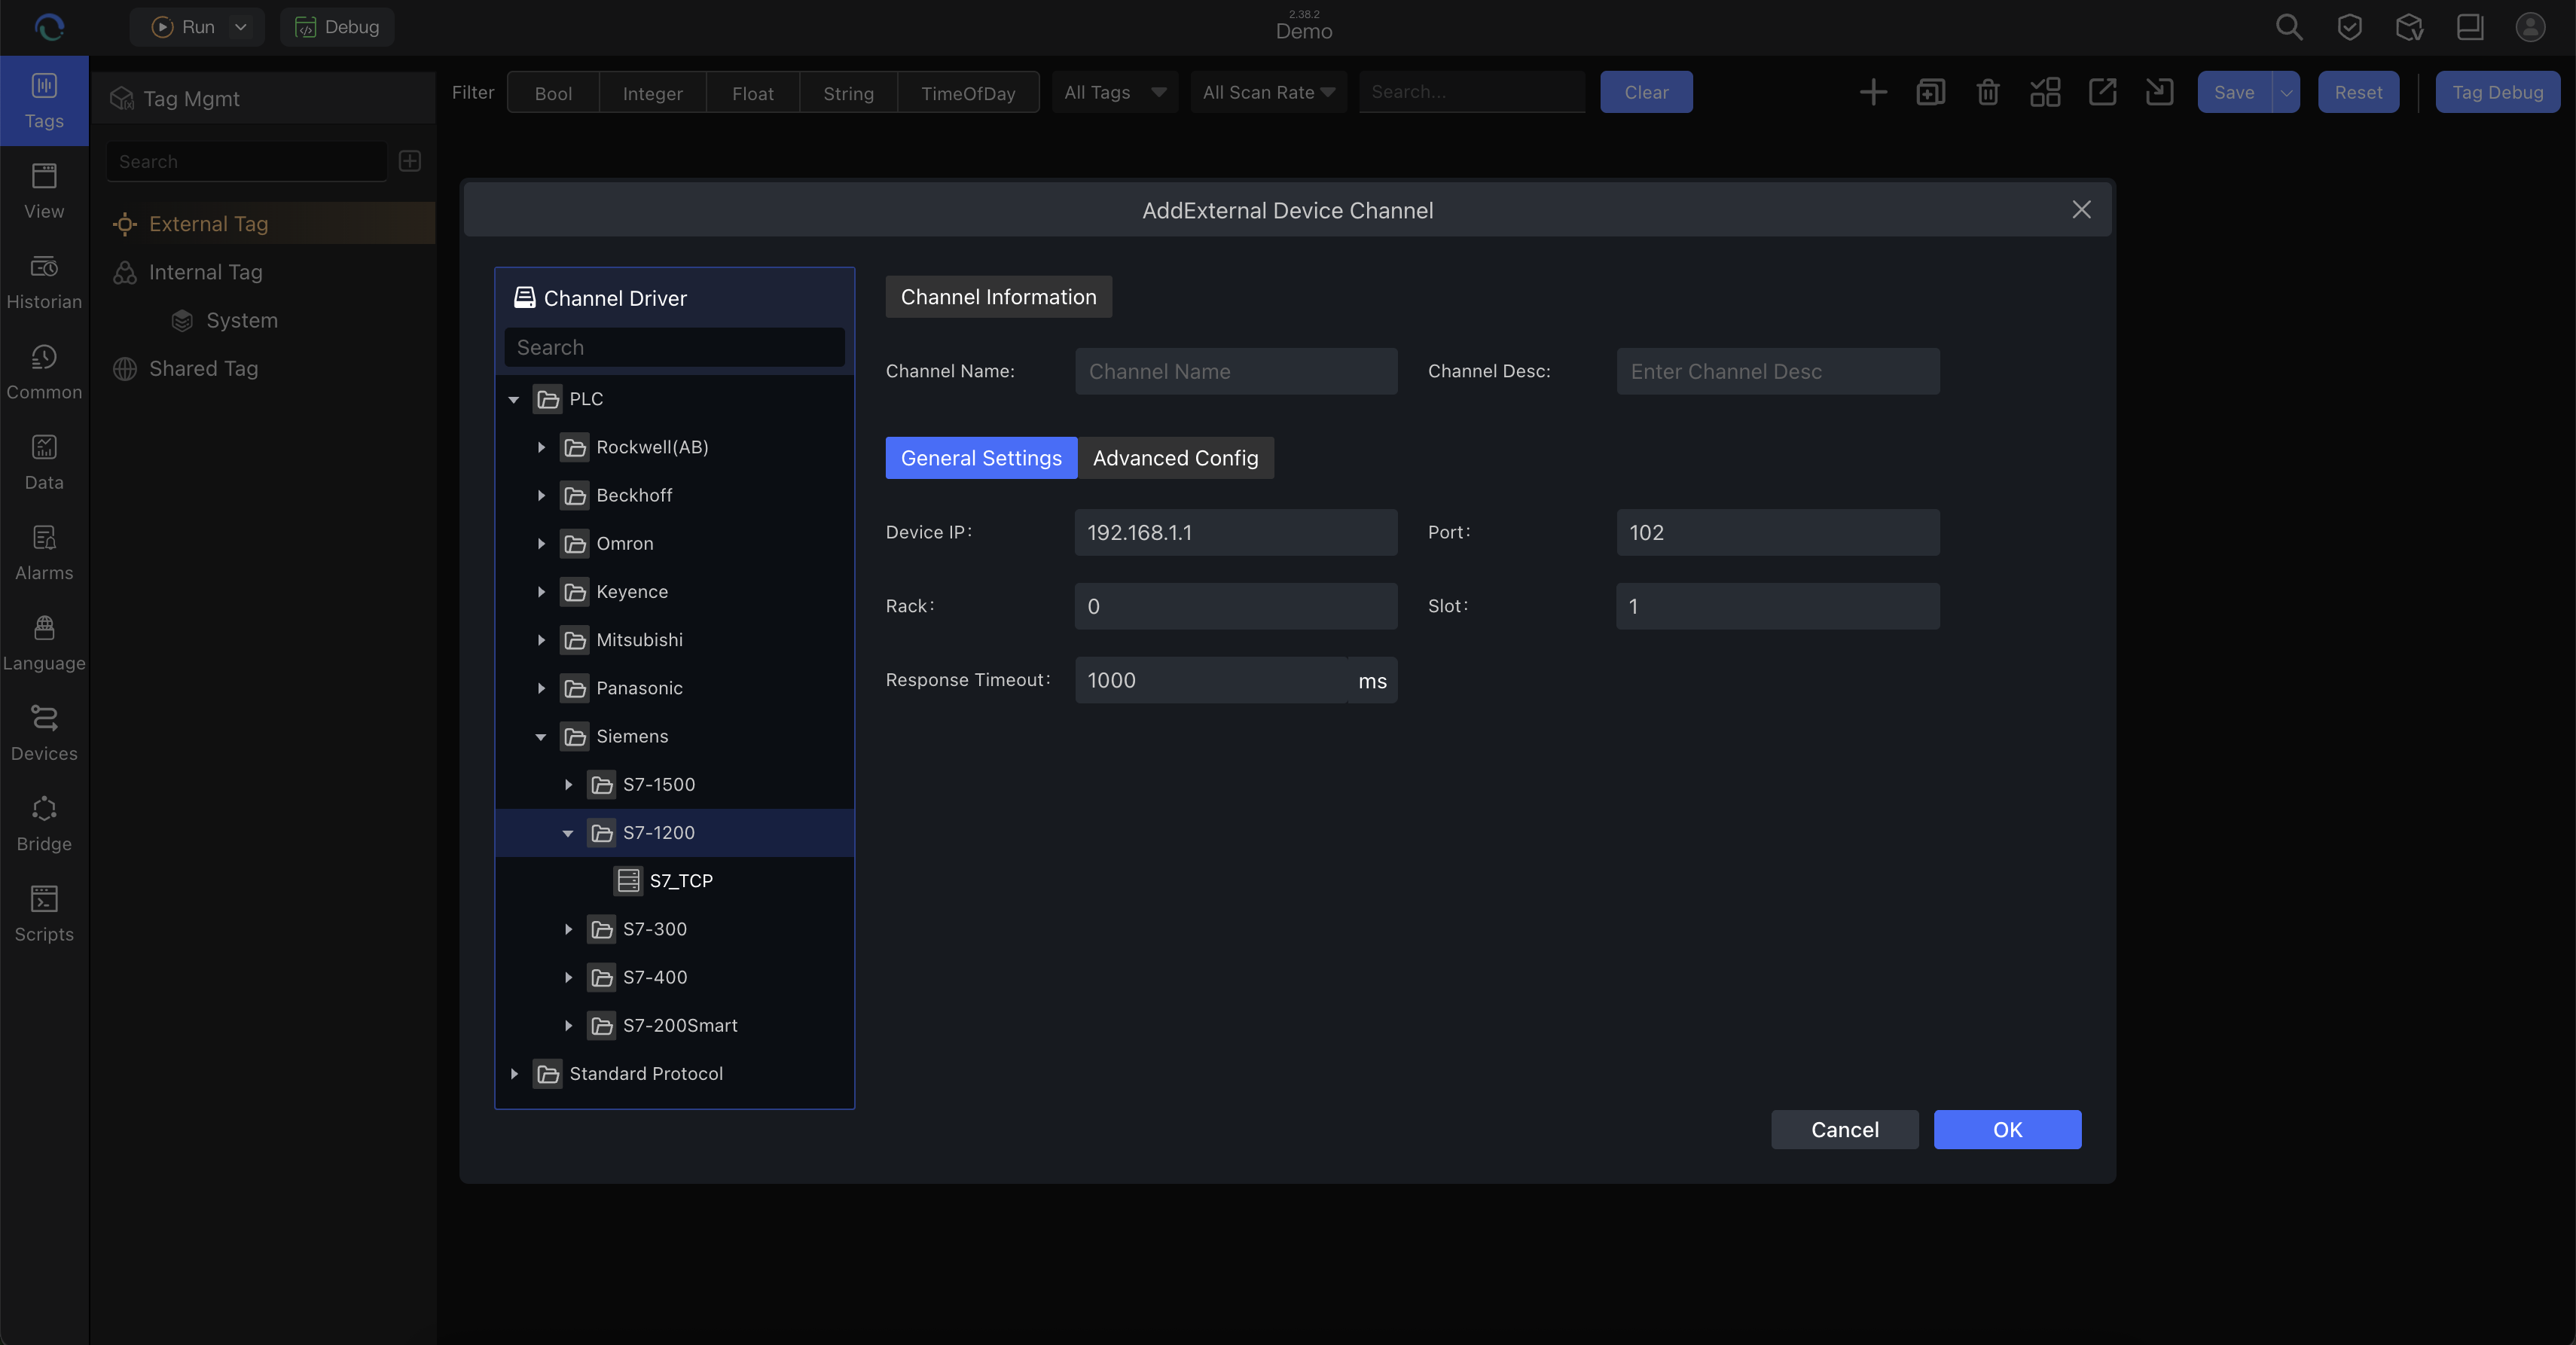Toggle the TimeOfDay filter button

click(x=967, y=93)
